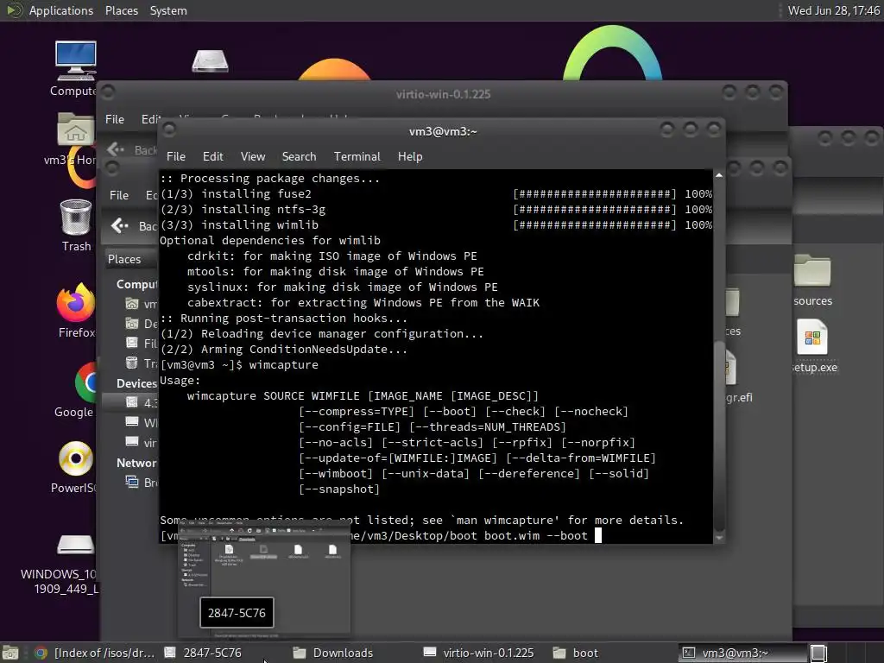Open the Terminal menu in terminal menubar
Image resolution: width=884 pixels, height=663 pixels.
tap(357, 157)
